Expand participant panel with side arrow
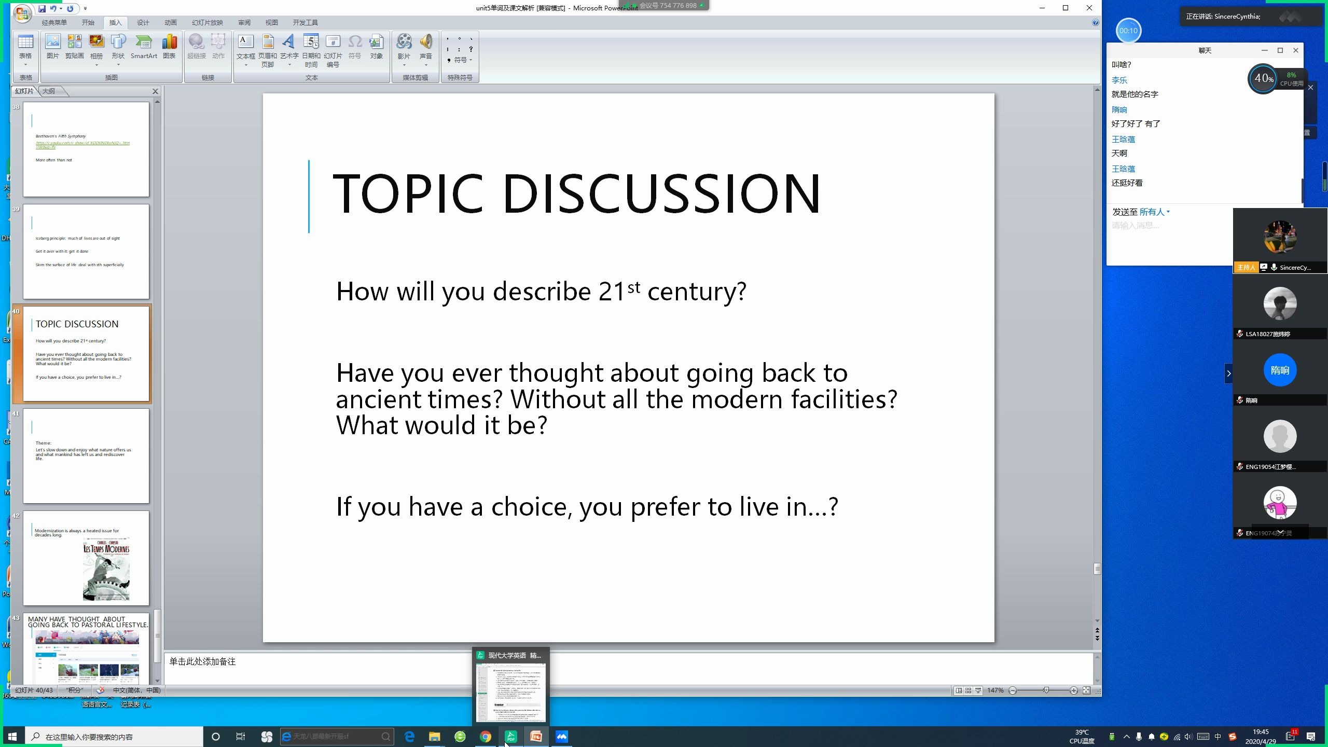 [1228, 374]
